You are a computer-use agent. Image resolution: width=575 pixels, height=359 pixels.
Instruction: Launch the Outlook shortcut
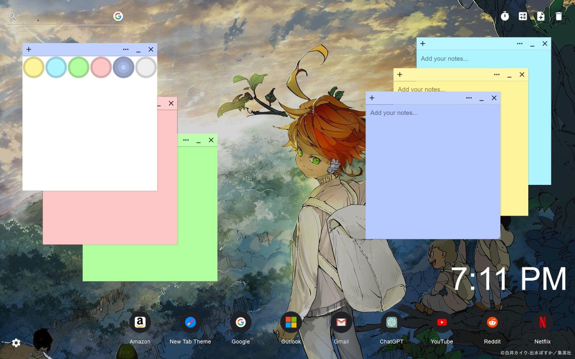tap(291, 322)
